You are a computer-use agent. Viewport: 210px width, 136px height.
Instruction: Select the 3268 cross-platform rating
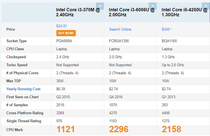(x=60, y=113)
